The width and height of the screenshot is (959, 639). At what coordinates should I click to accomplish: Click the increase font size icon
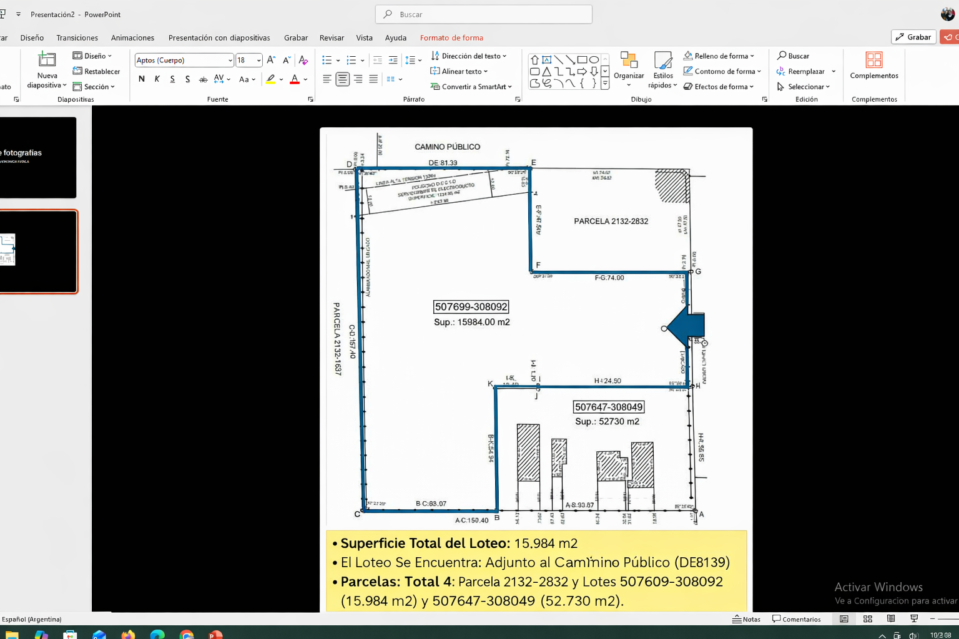270,60
